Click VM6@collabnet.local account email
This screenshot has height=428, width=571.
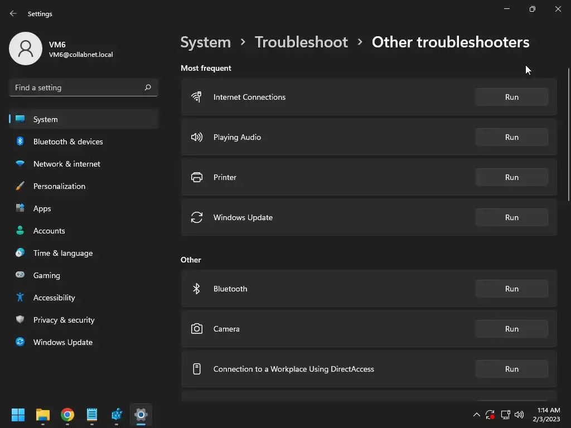[x=81, y=55]
